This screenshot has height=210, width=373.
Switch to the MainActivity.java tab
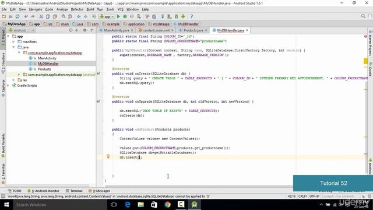(117, 30)
